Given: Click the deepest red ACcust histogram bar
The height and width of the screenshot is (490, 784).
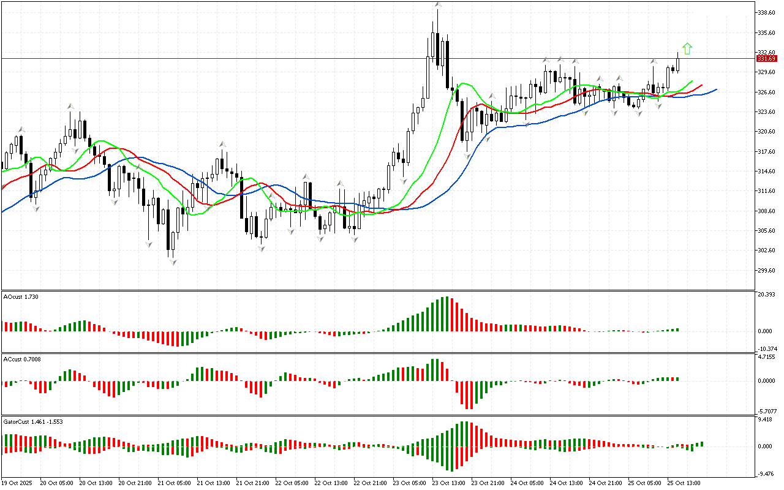Looking at the screenshot, I should 471,395.
